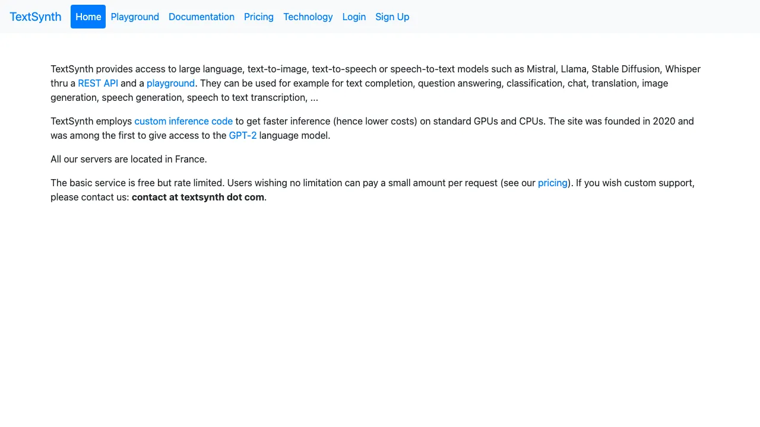Open the custom inference code link
The image size is (760, 427).
coord(183,121)
